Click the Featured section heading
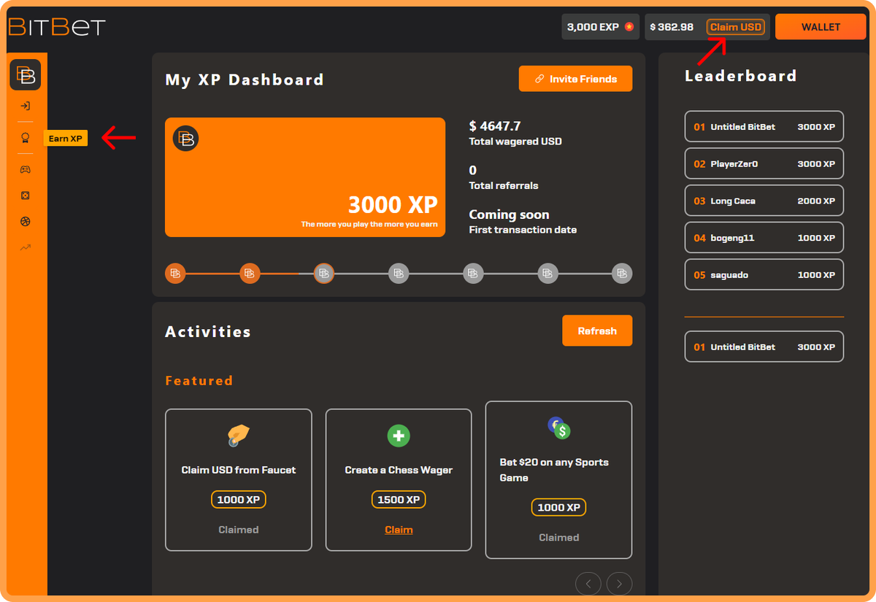Screen dimensions: 876x602 pyautogui.click(x=199, y=381)
